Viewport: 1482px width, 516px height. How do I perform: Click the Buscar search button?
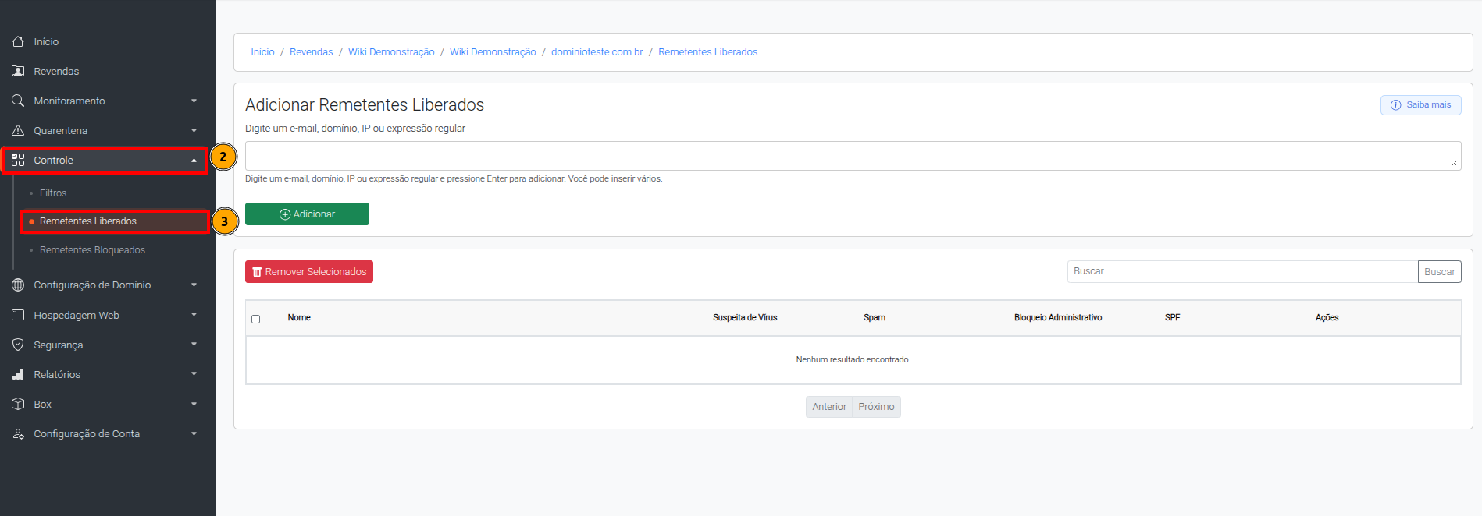[1439, 272]
